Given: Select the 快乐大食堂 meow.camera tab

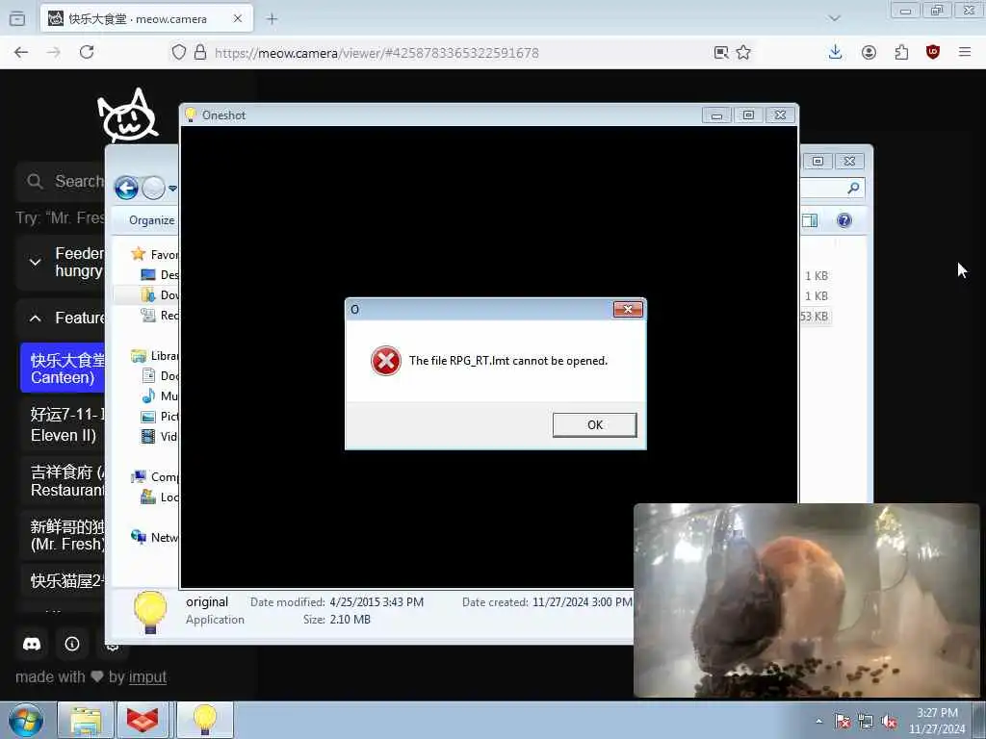Looking at the screenshot, I should click(x=146, y=19).
